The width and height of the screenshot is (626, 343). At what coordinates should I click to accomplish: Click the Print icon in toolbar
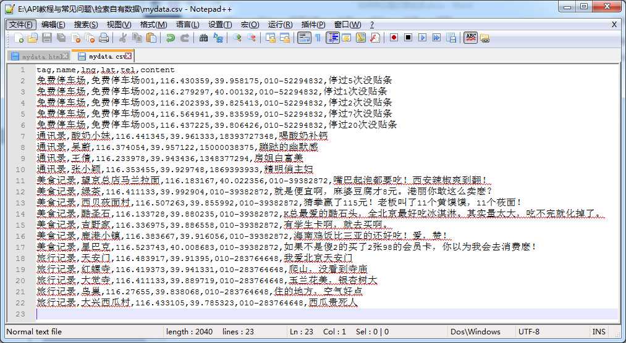pyautogui.click(x=104, y=38)
